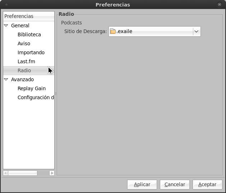Screen dimensions: 226x193
Task: Open Replay Gain settings
Action: [x=32, y=88]
